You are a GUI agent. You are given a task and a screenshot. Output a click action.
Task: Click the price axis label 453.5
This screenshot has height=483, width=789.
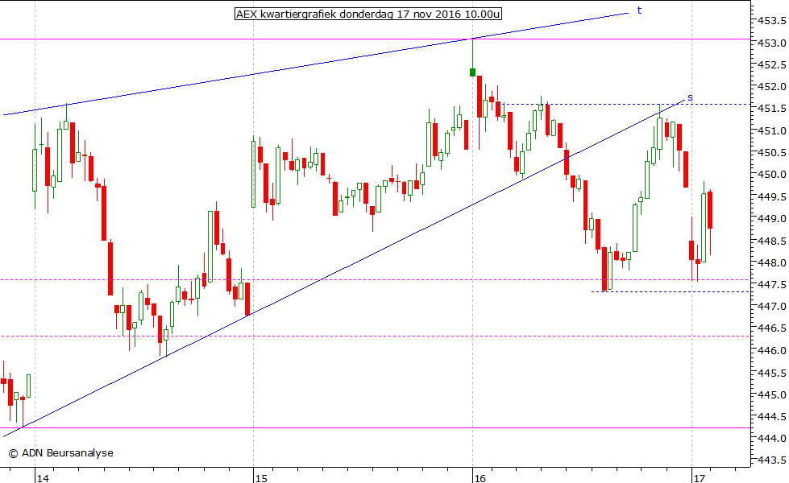tap(772, 21)
